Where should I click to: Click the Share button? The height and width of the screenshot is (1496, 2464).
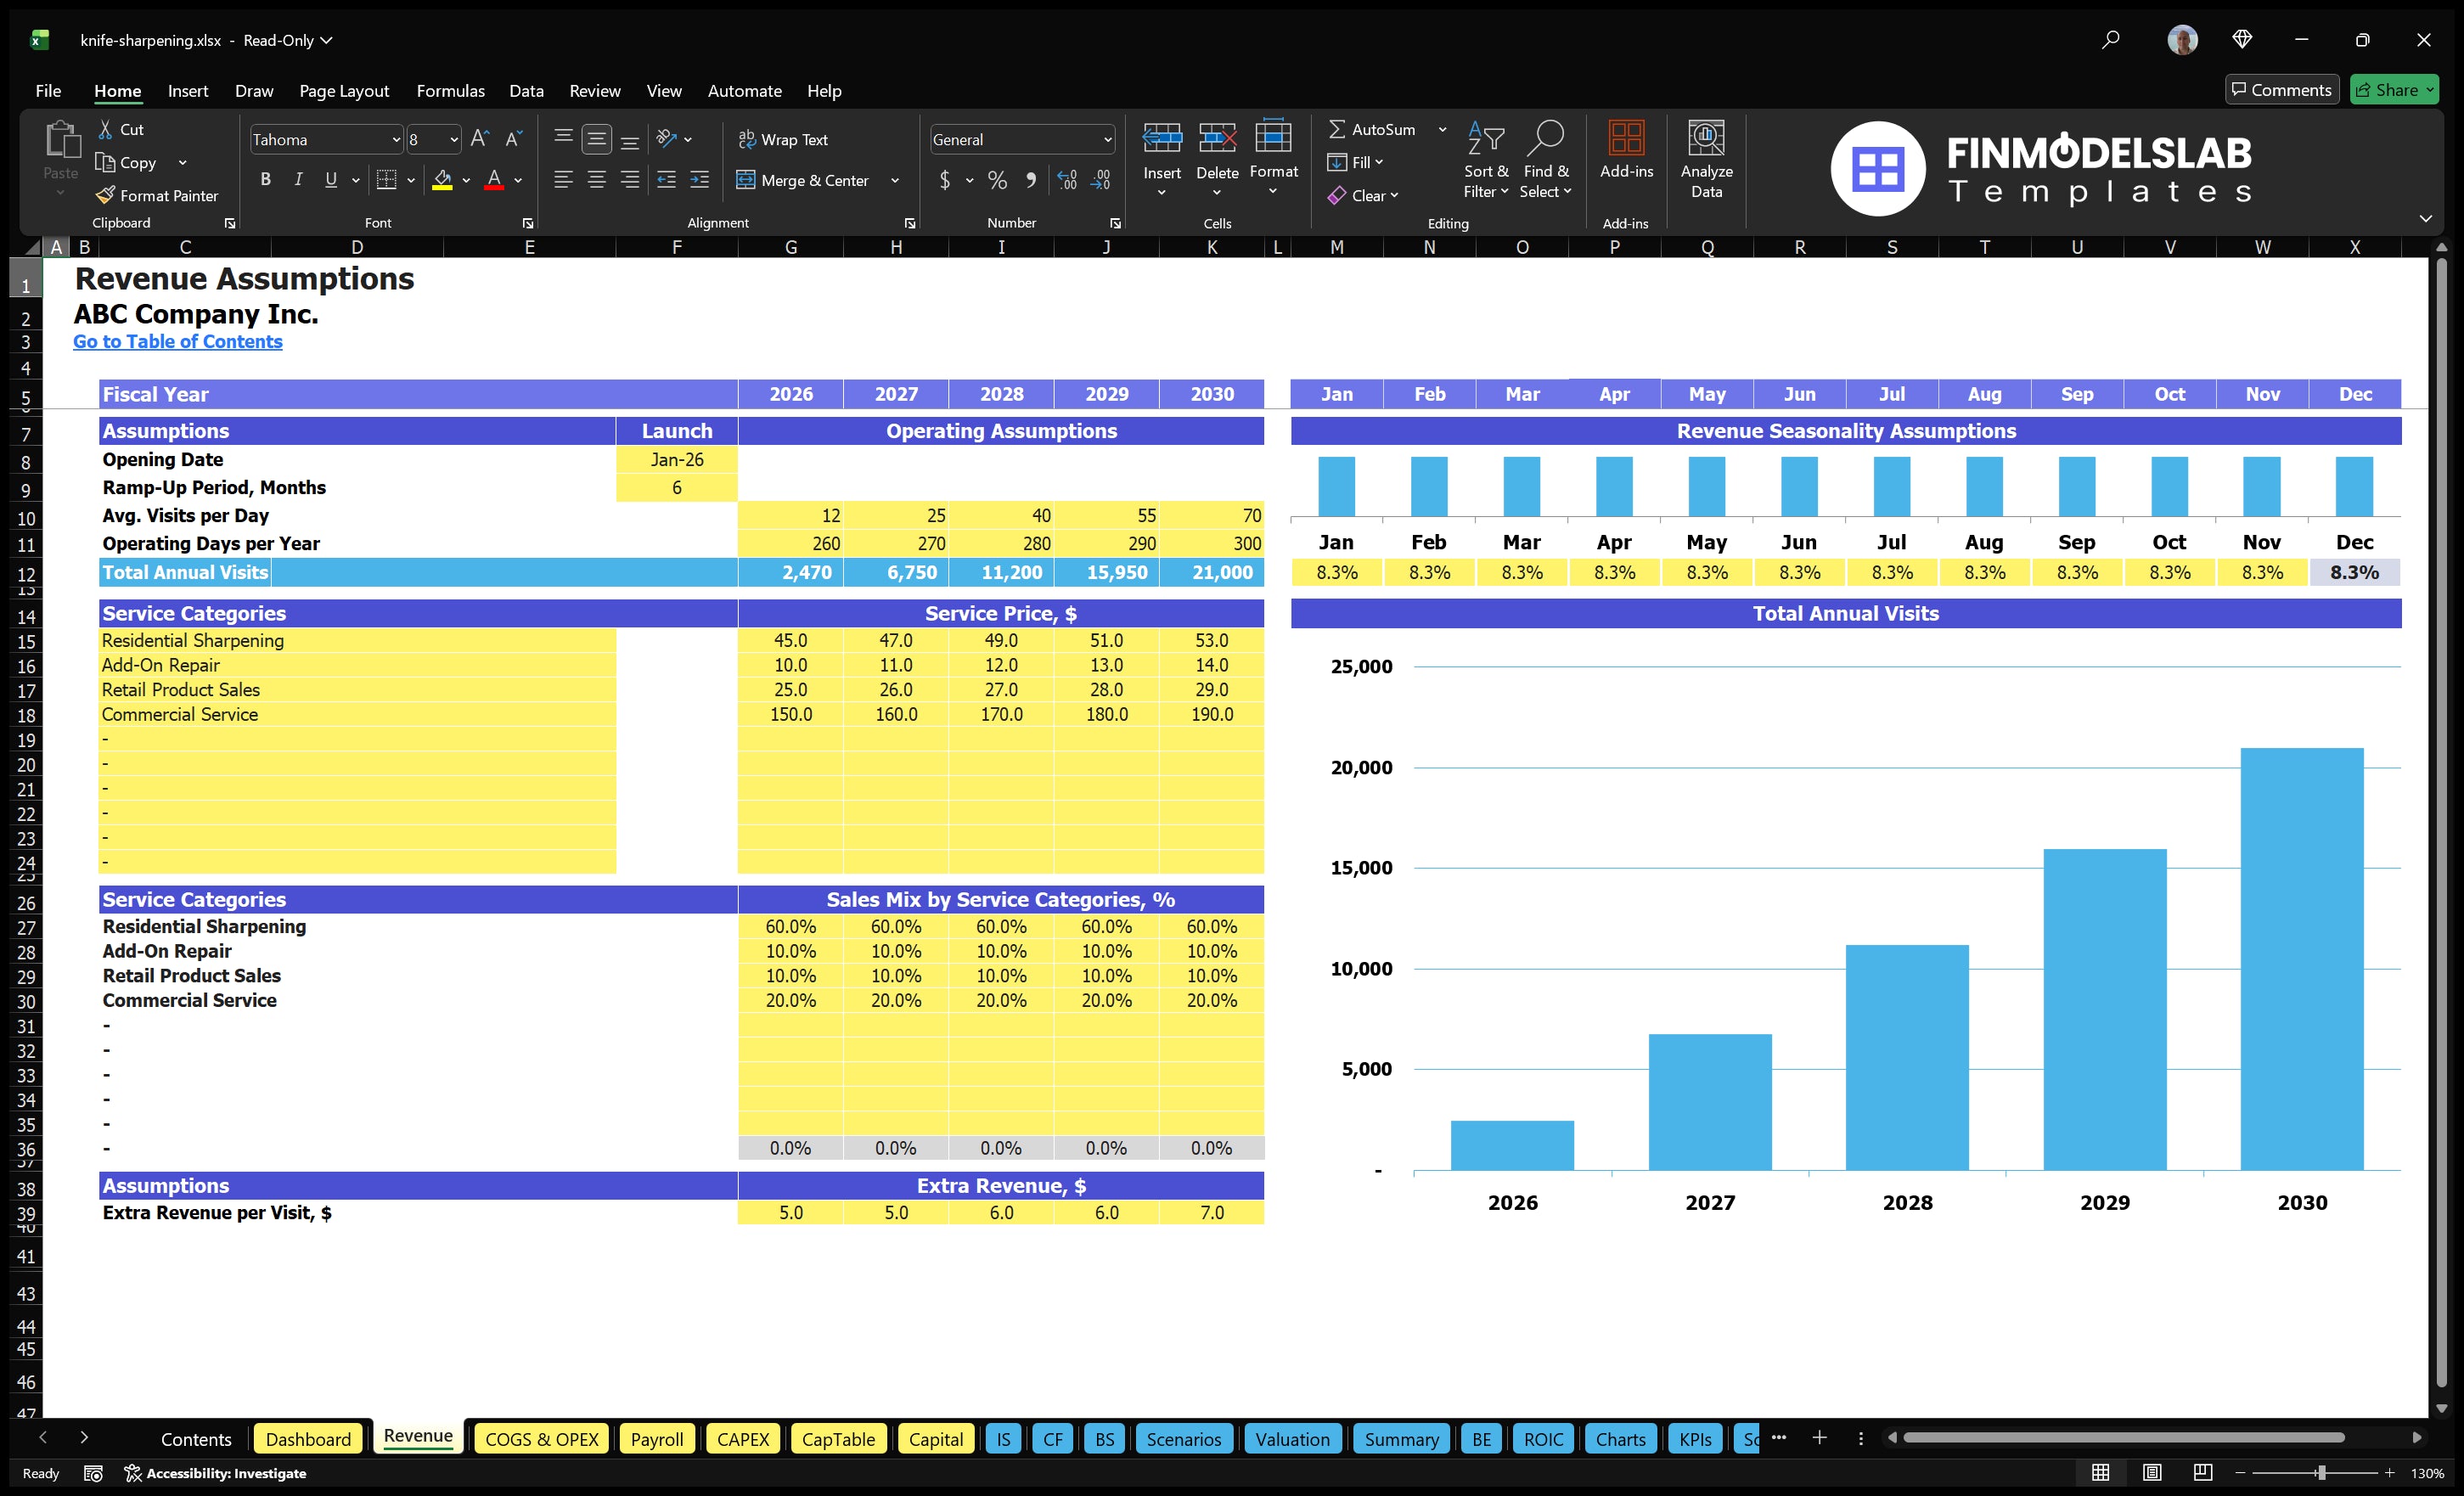pyautogui.click(x=2394, y=89)
